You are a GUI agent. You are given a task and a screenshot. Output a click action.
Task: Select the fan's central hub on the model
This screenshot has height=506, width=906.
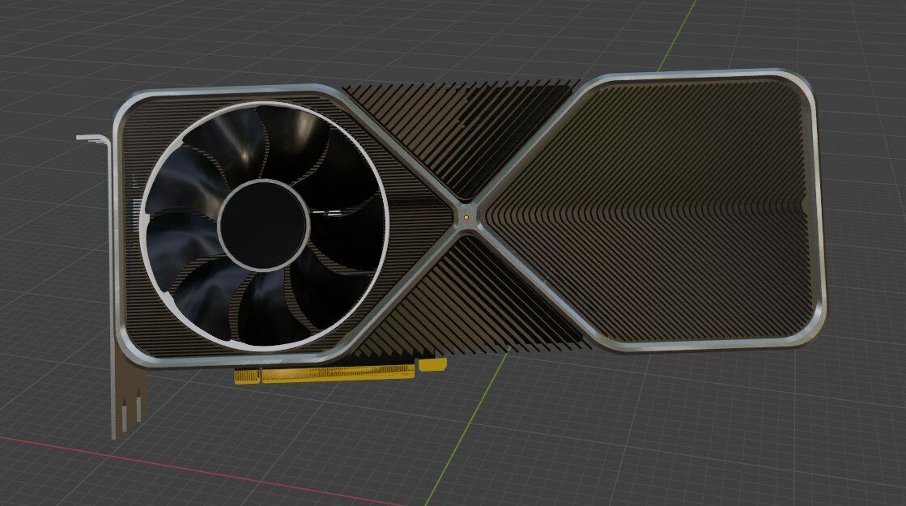(x=264, y=225)
